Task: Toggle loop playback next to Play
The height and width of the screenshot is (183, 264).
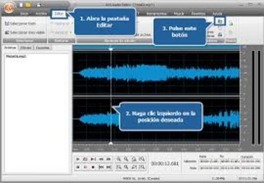Action: (85, 159)
